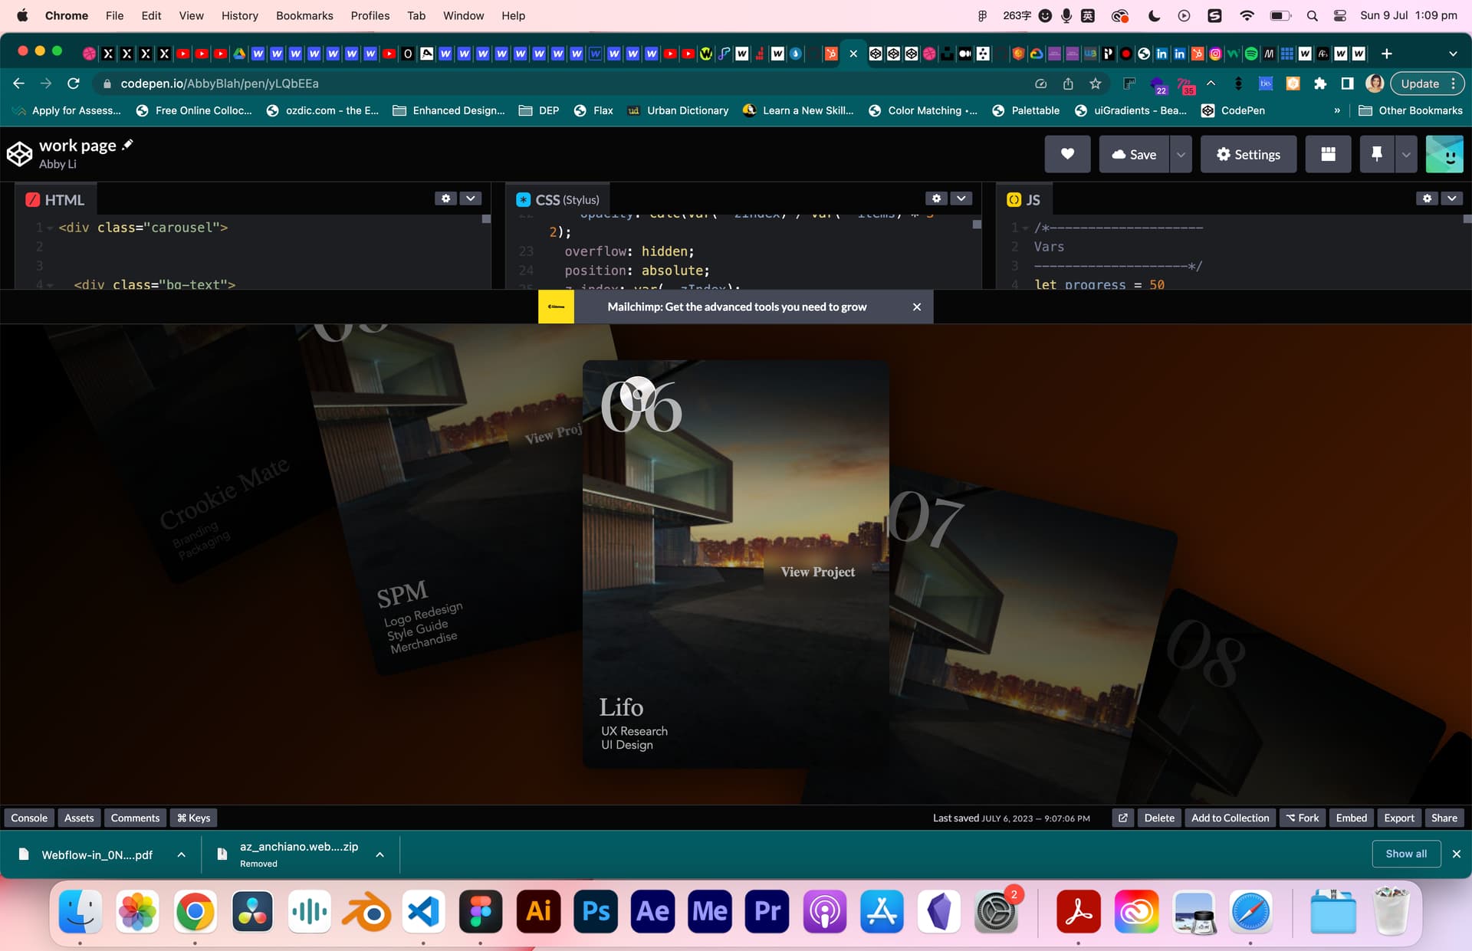Viewport: 1472px width, 951px height.
Task: Click Show all downloads button
Action: click(1405, 854)
